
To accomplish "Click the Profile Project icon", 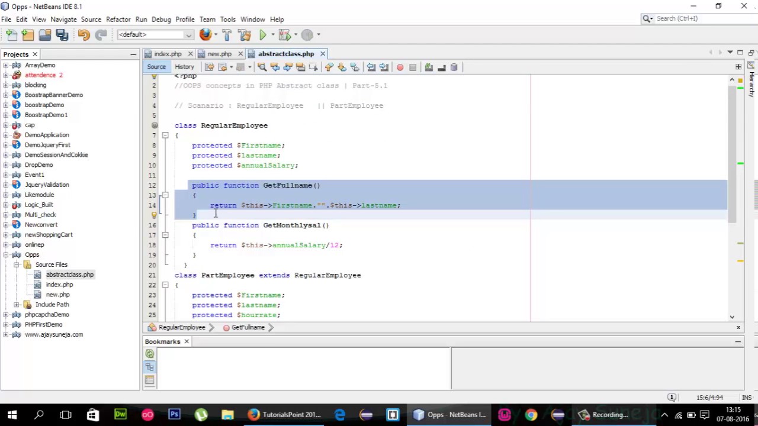I will 307,35.
